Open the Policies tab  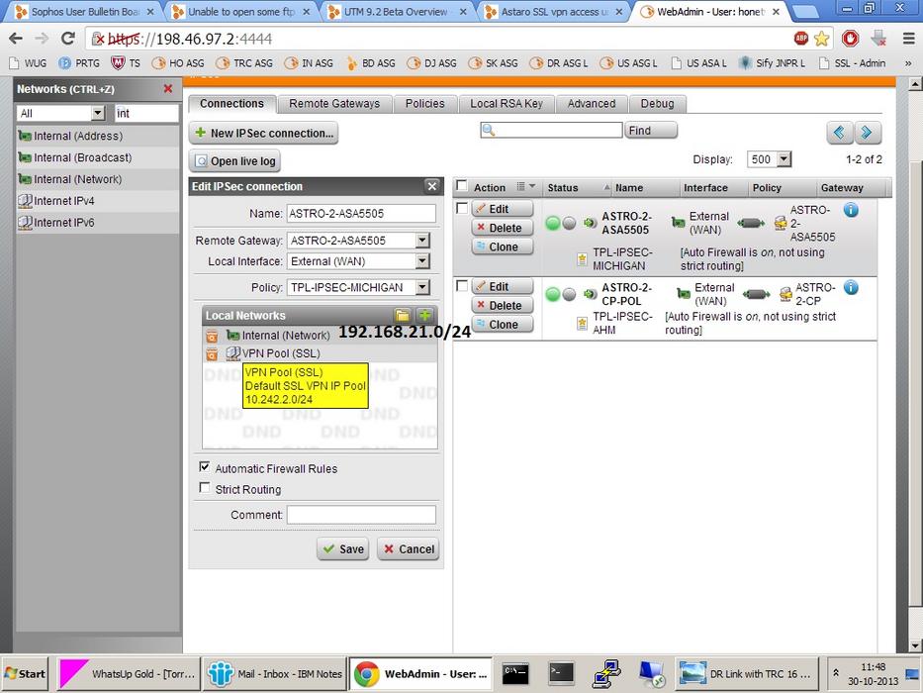click(425, 104)
